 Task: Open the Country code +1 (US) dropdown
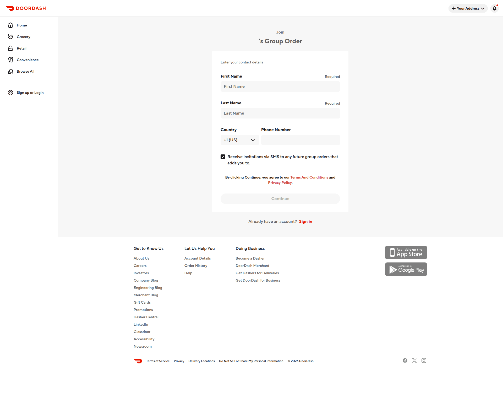pos(240,140)
